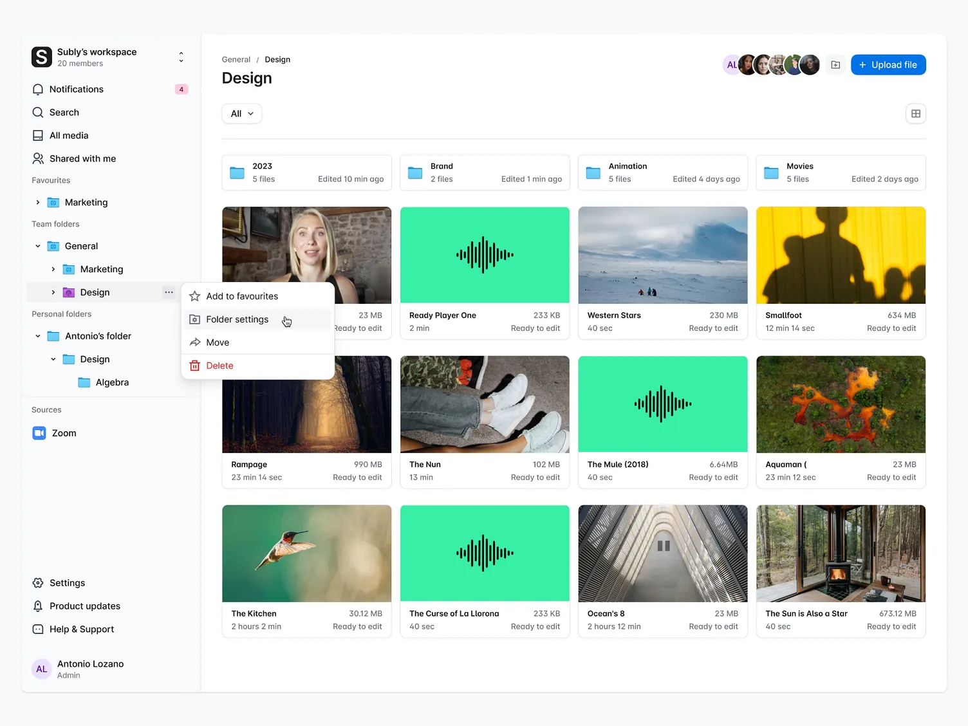
Task: Select Delete from the context menu
Action: (x=219, y=366)
